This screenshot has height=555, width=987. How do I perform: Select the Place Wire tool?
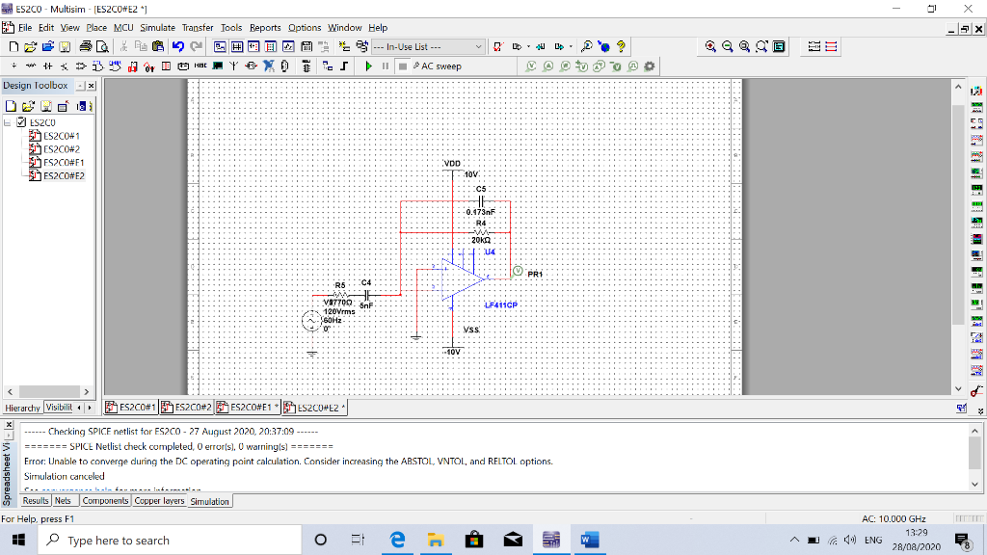[343, 66]
